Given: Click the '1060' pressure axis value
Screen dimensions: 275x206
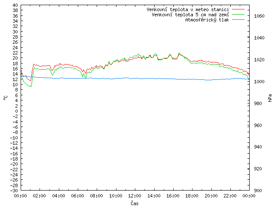Looking at the screenshot, I should tap(259, 16).
